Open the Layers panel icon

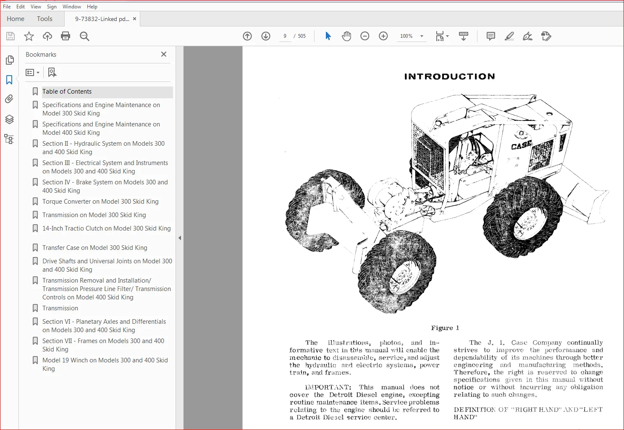9,119
